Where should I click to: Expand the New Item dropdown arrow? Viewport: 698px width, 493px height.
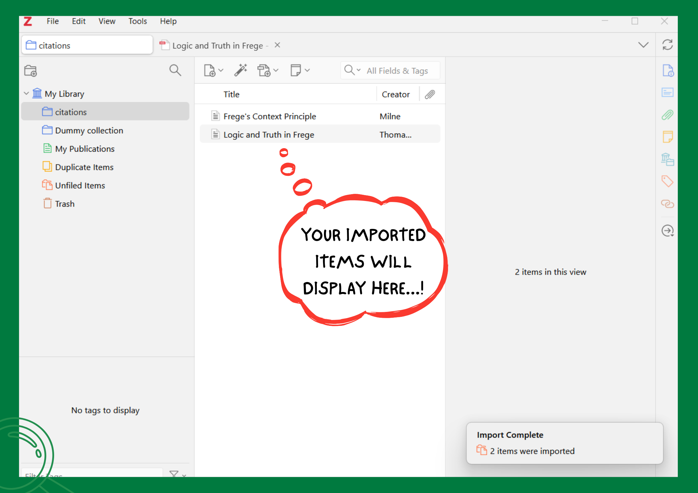(221, 70)
